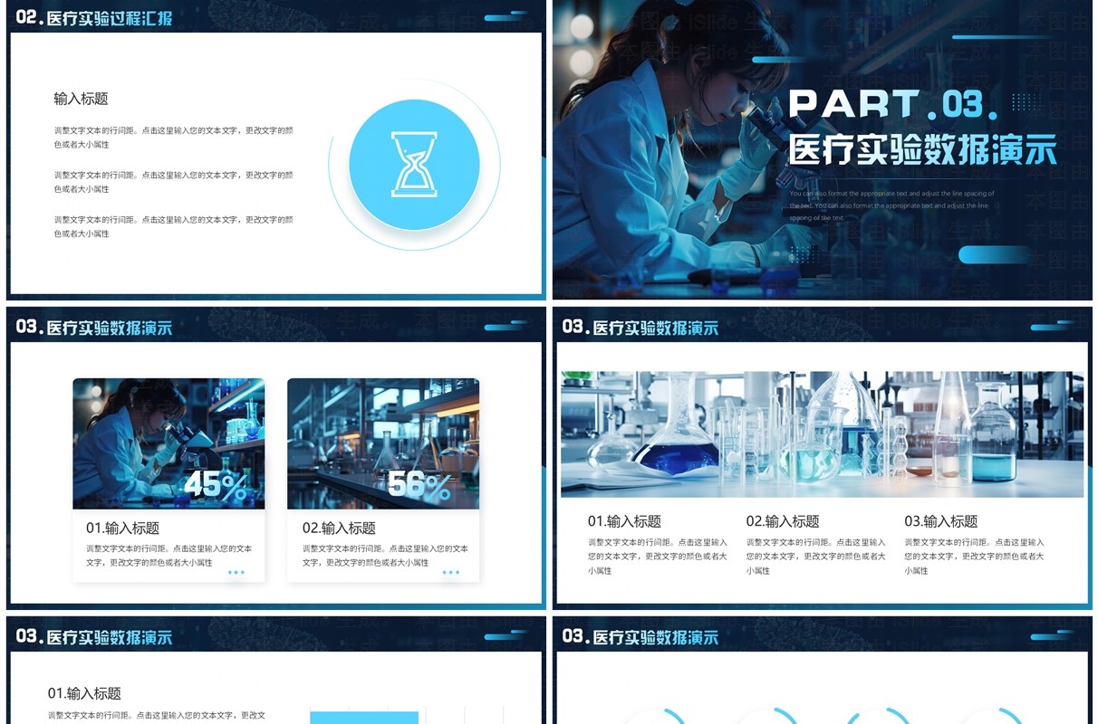The width and height of the screenshot is (1098, 724).
Task: Select the wide lab glassware banner image
Action: 822,434
